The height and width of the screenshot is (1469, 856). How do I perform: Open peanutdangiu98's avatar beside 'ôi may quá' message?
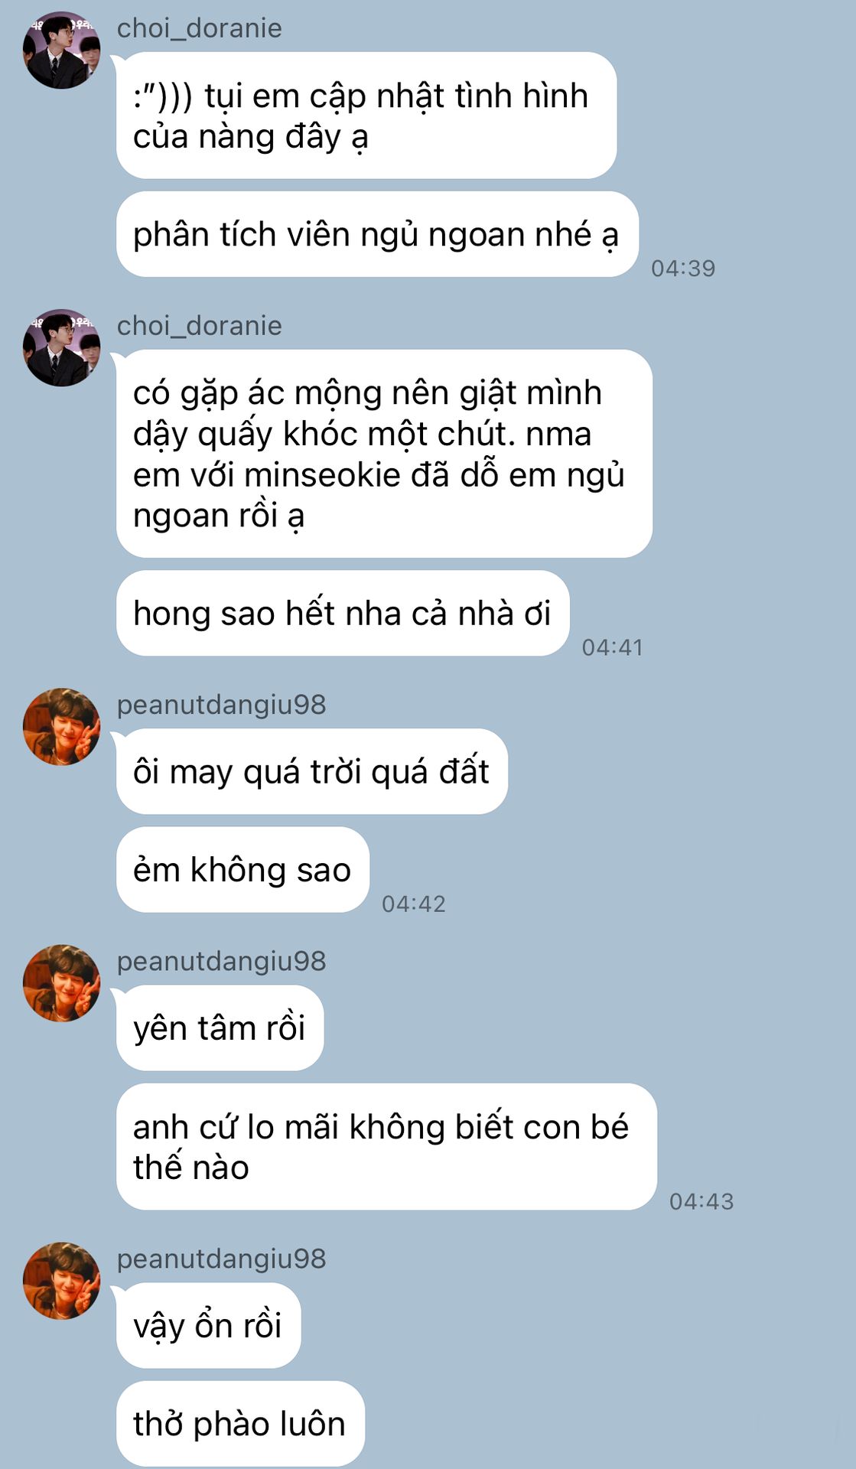pyautogui.click(x=61, y=726)
